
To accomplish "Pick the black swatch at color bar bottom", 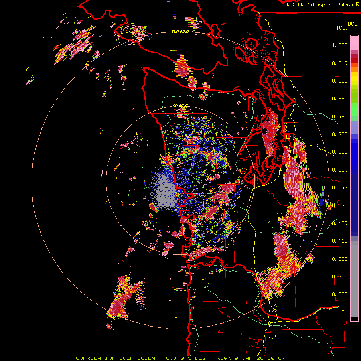I will pyautogui.click(x=354, y=319).
